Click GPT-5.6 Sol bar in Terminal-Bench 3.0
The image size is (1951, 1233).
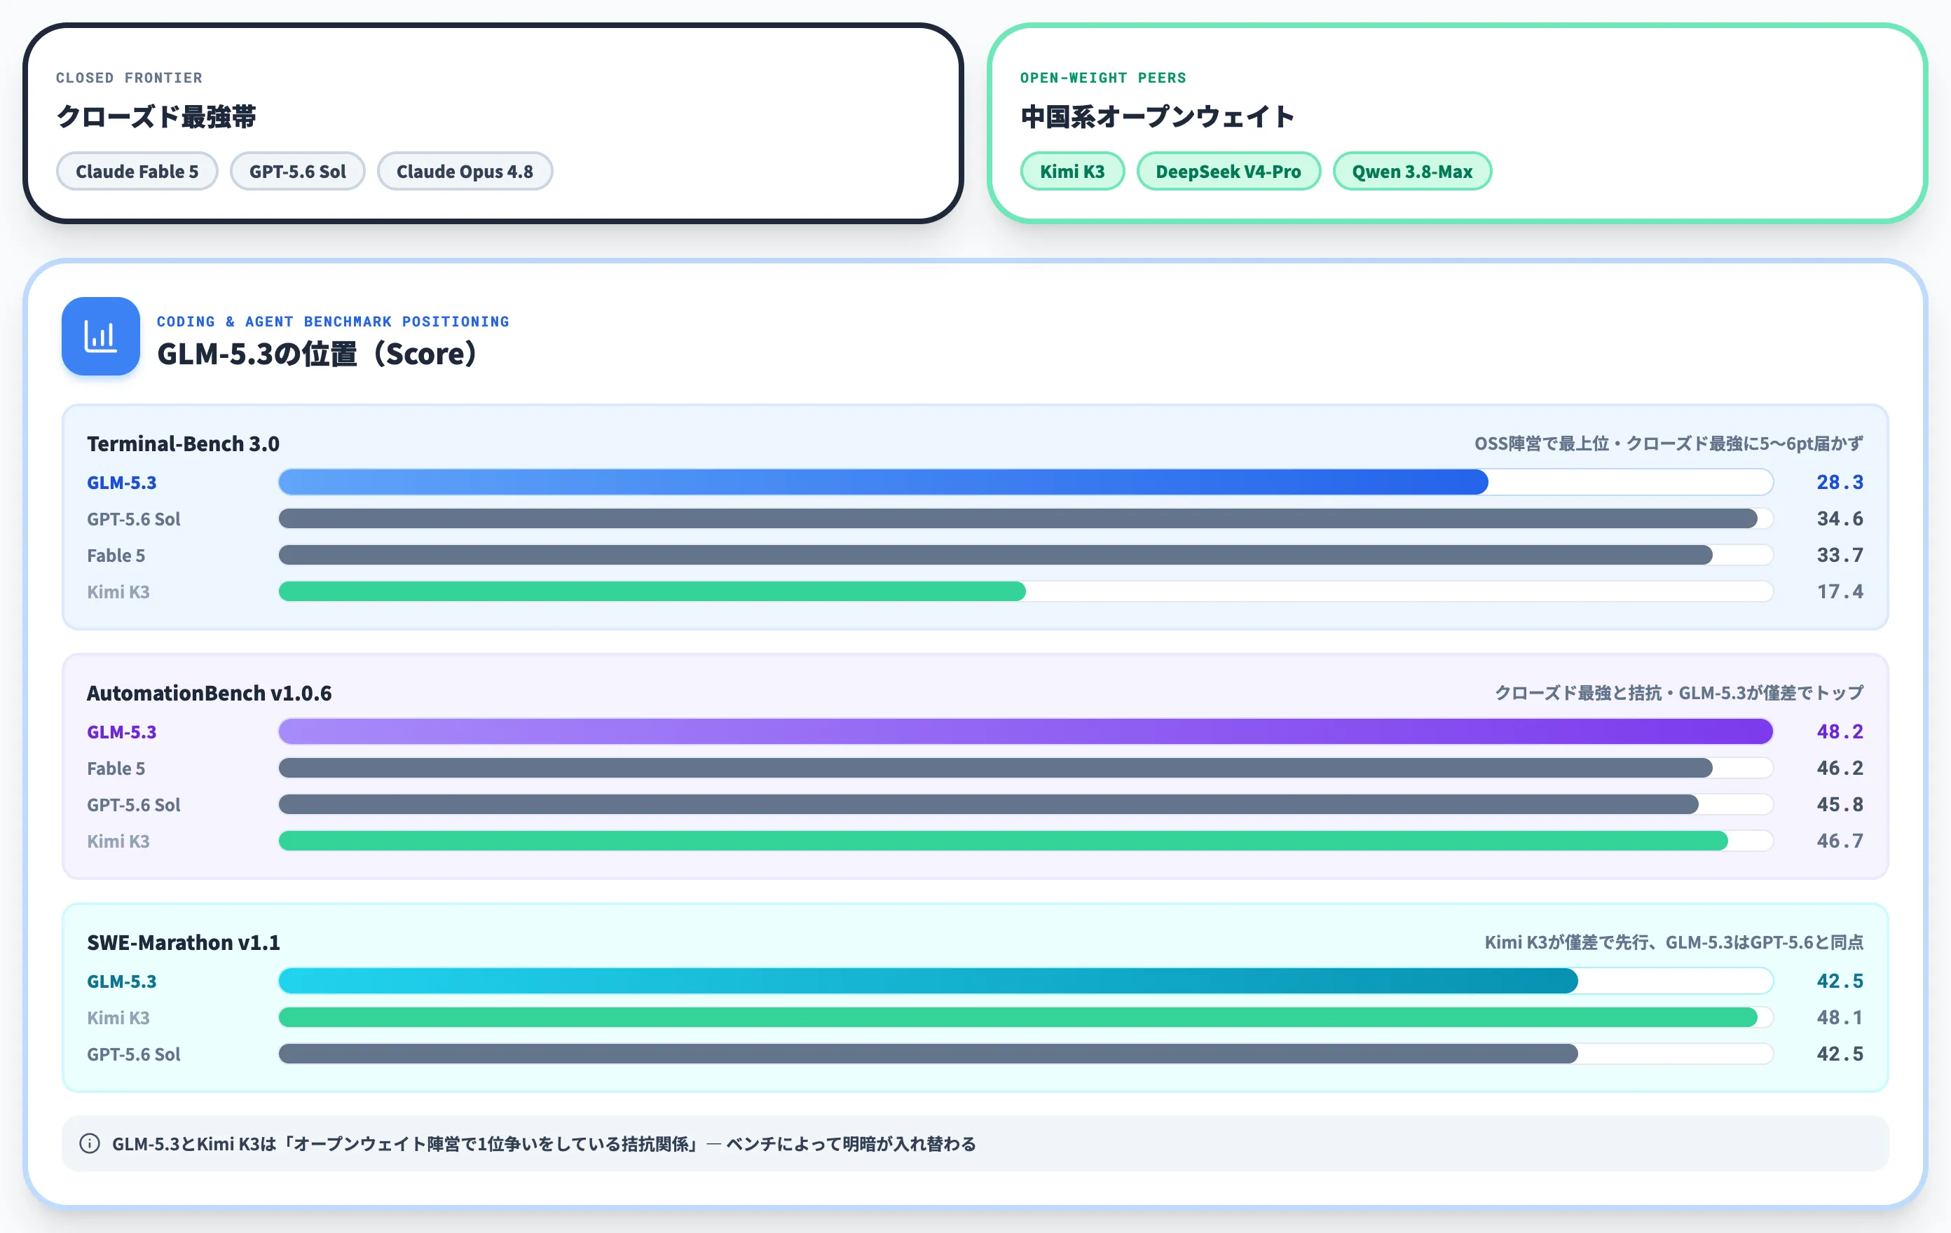pyautogui.click(x=1018, y=518)
